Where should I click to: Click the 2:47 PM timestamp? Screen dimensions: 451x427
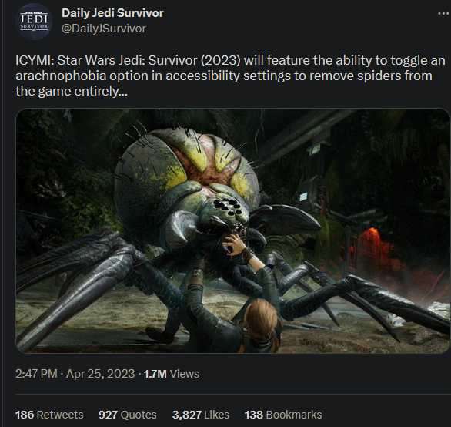click(36, 374)
